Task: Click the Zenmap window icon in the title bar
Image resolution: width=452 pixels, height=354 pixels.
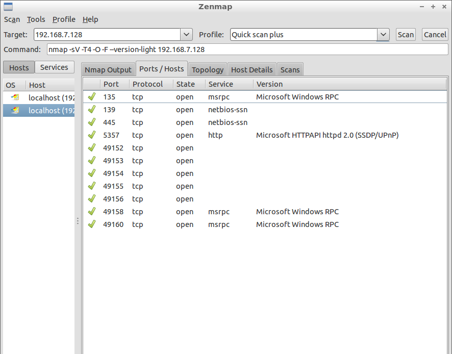Action: click(x=8, y=6)
